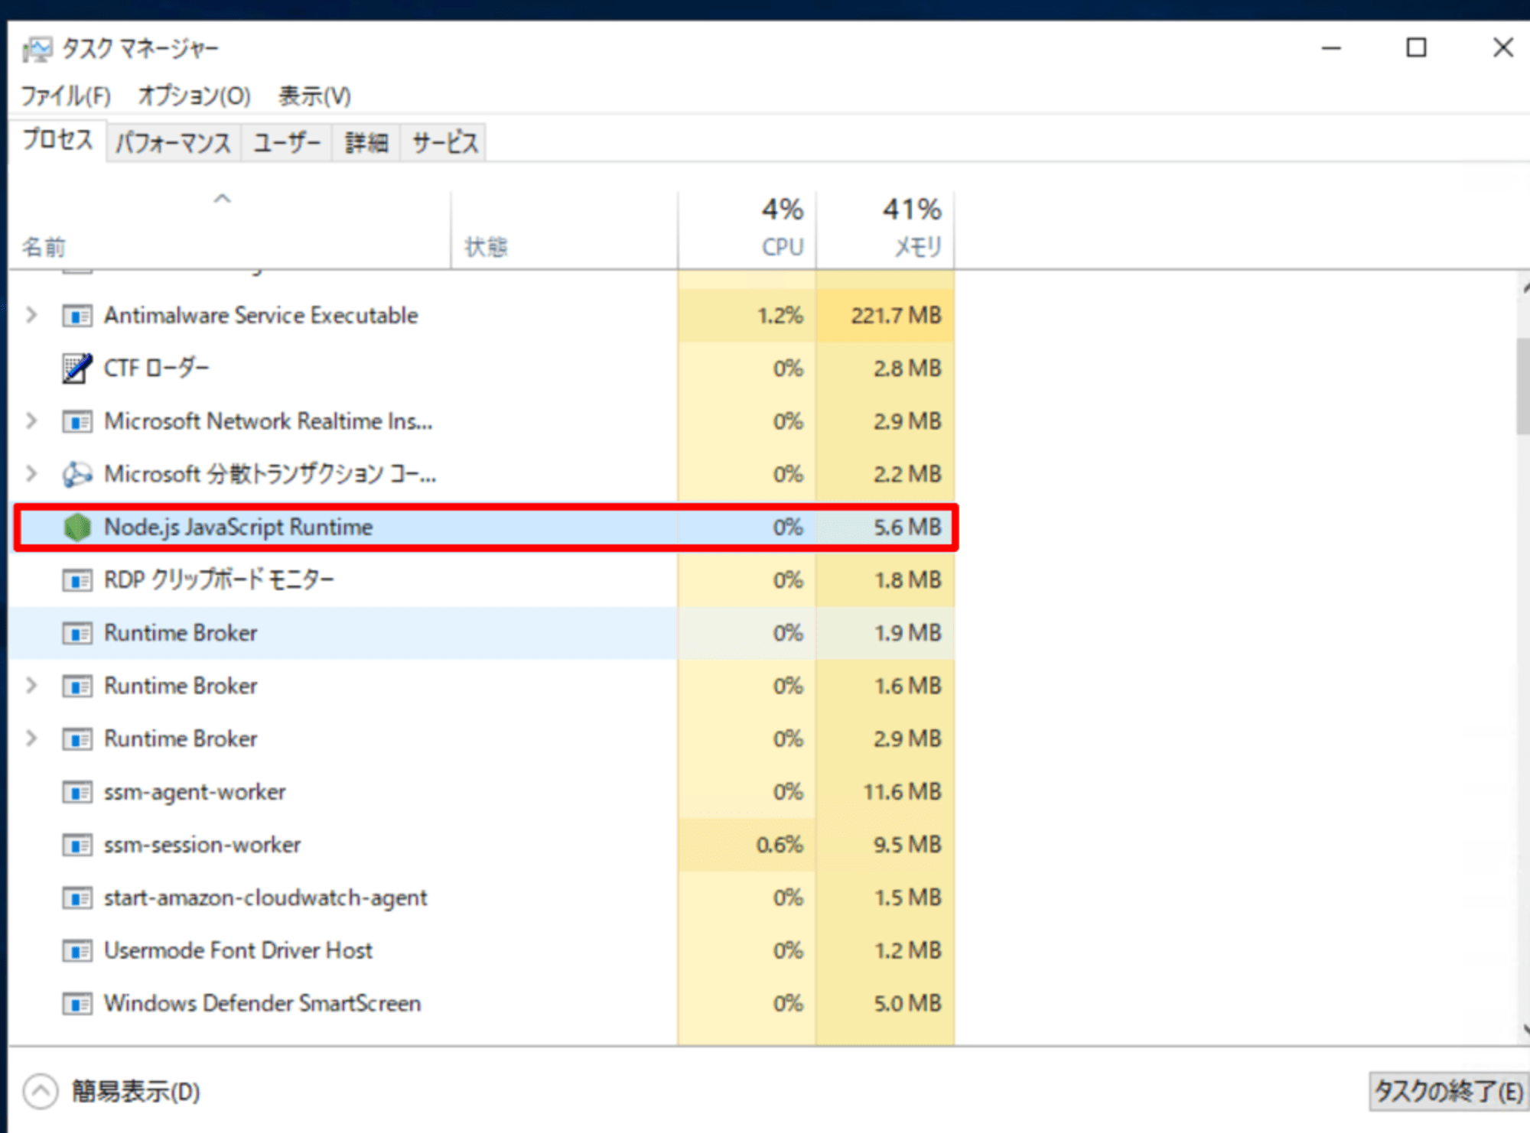The image size is (1530, 1133).
Task: Select the CTF ローダー process name
Action: pos(156,368)
